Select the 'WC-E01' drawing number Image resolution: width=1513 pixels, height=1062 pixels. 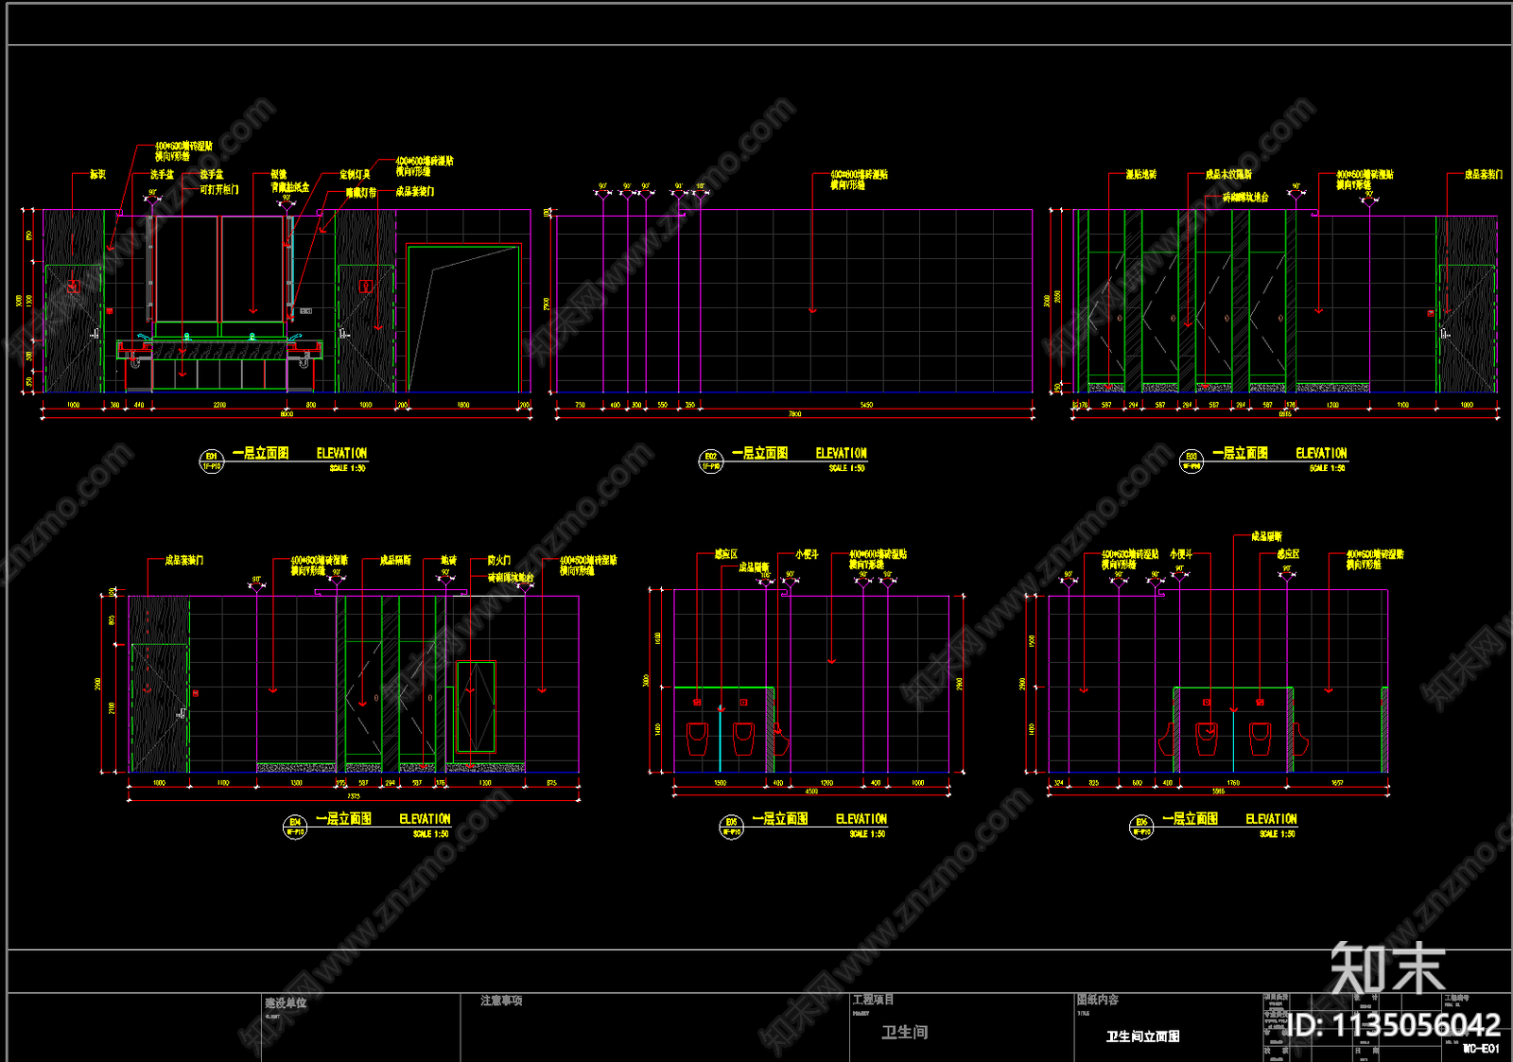[1482, 1049]
